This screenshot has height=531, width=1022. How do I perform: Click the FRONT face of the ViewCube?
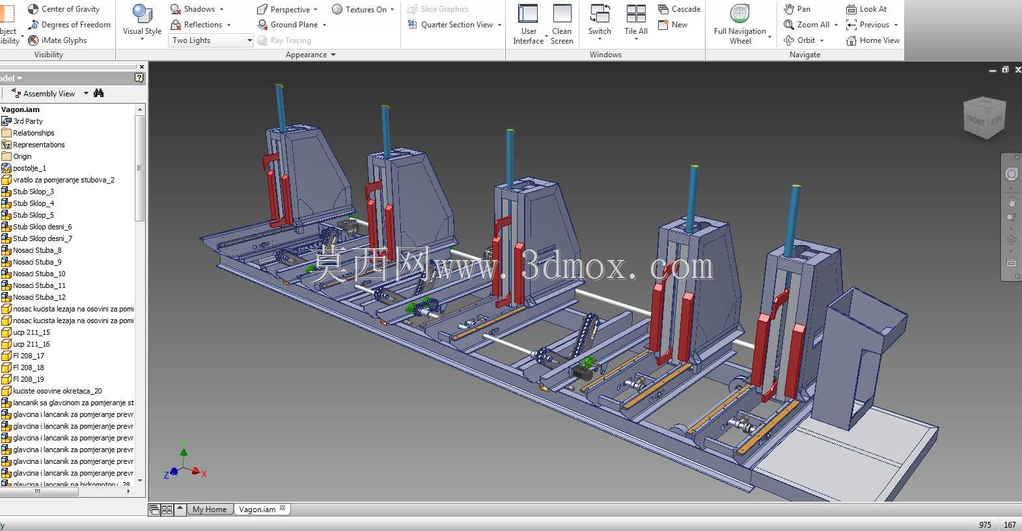pyautogui.click(x=975, y=121)
